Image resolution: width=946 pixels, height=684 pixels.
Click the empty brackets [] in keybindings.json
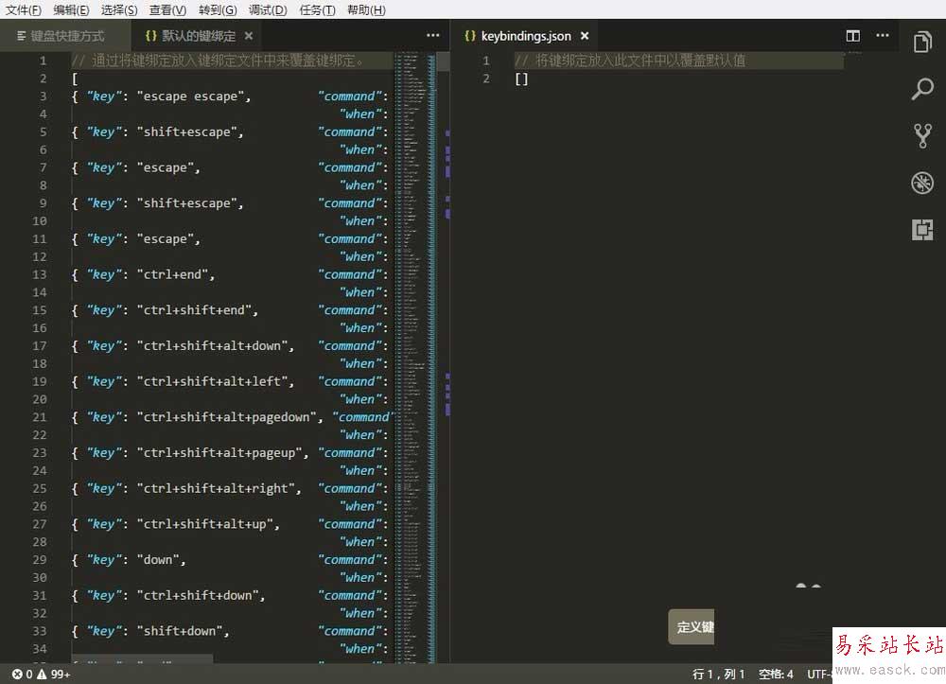pyautogui.click(x=521, y=79)
